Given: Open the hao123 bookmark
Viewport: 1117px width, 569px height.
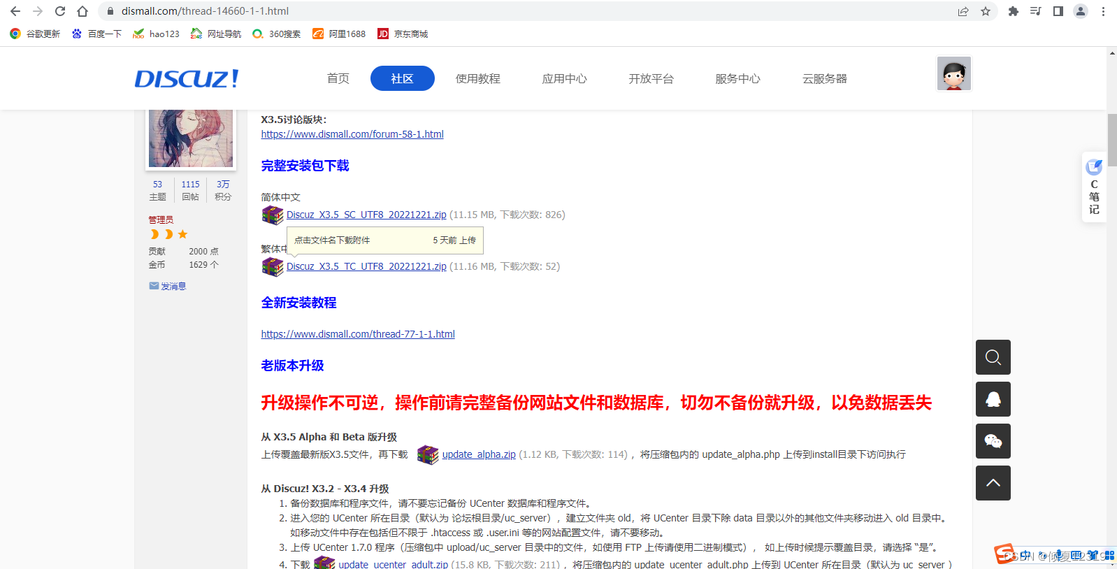Looking at the screenshot, I should coord(156,34).
